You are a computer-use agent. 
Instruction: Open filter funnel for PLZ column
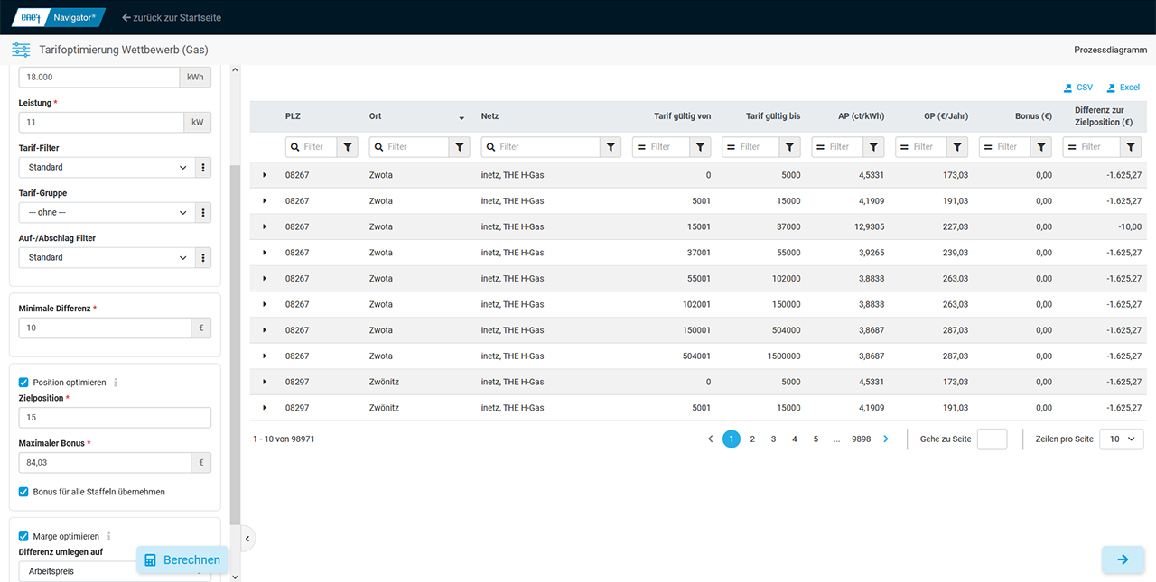tap(349, 147)
